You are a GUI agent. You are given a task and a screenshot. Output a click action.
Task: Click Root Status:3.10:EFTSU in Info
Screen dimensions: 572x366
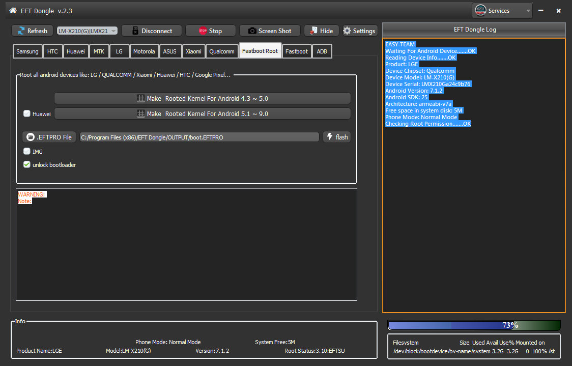[314, 351]
